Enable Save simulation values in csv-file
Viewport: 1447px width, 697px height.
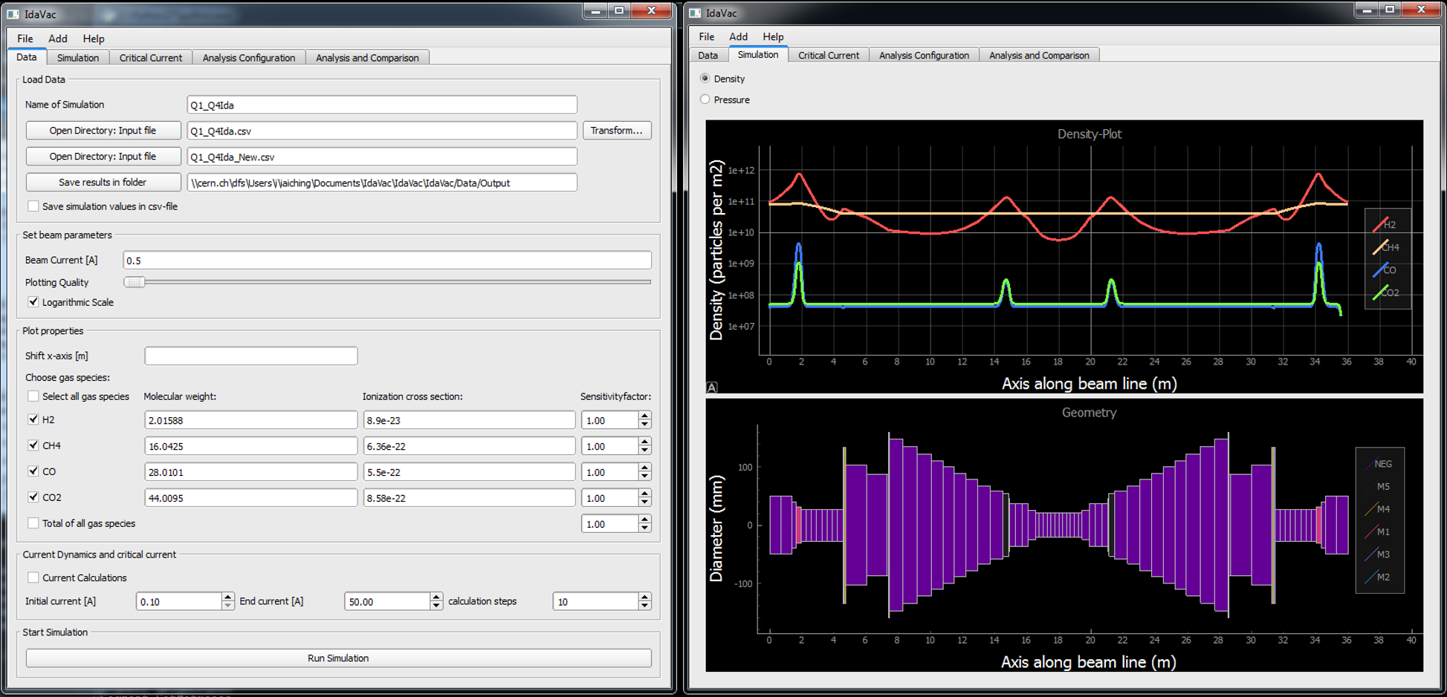(x=33, y=206)
